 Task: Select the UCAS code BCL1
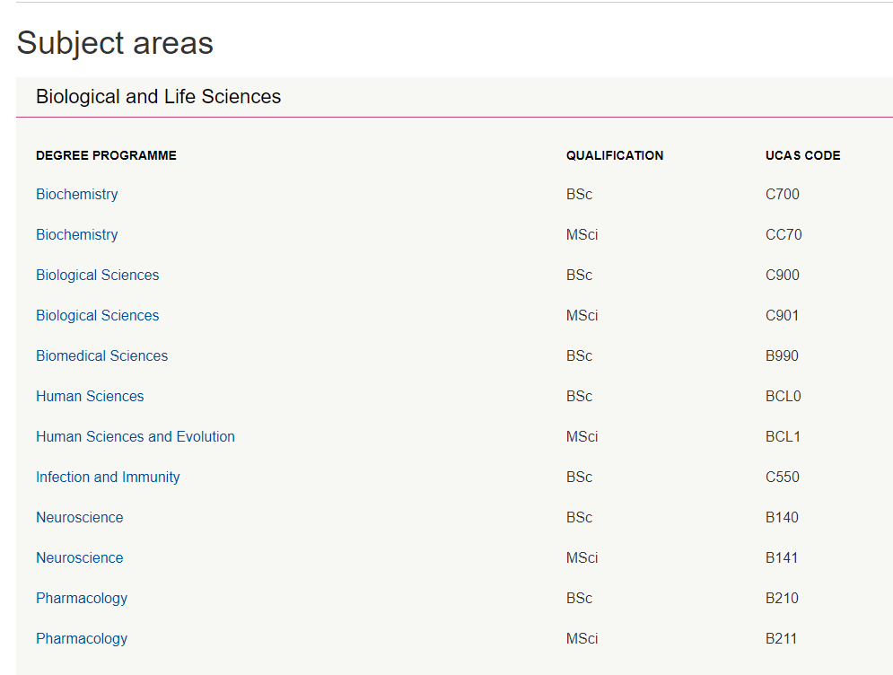point(784,437)
